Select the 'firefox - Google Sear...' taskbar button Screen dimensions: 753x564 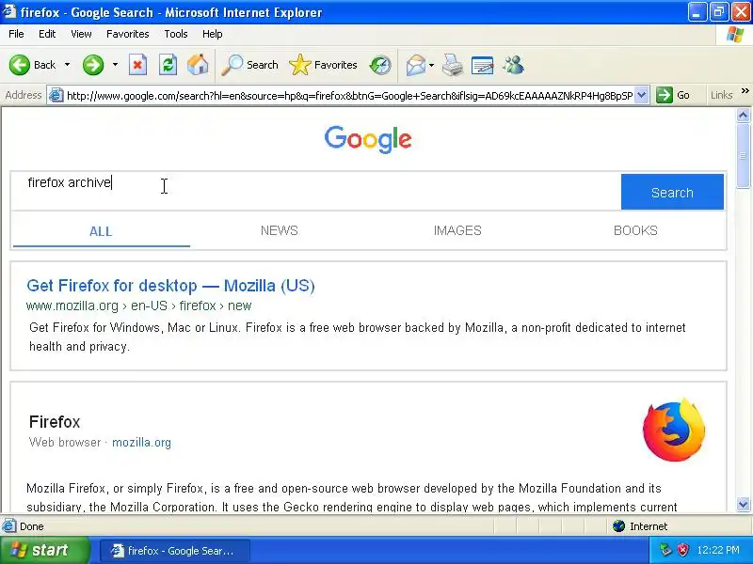[175, 551]
